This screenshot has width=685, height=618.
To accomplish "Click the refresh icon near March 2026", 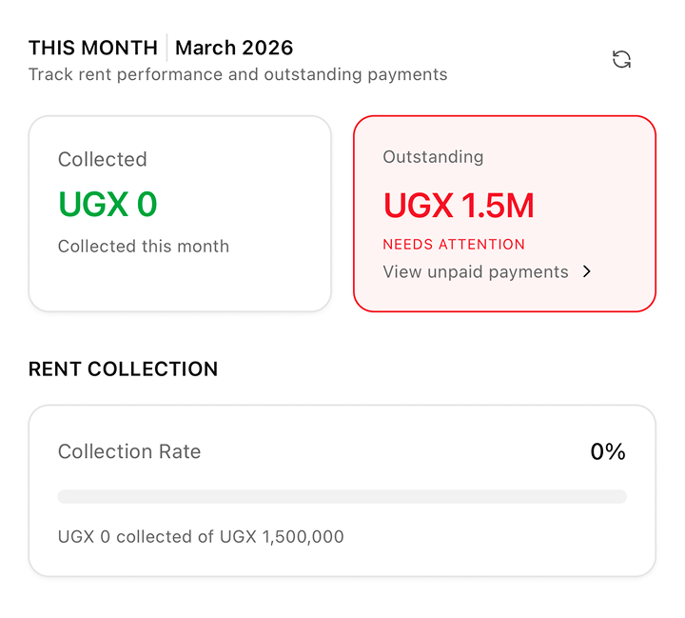I will tap(621, 60).
